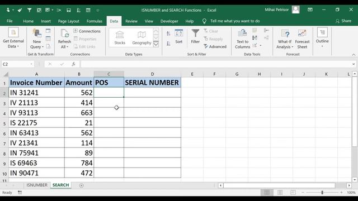Click the Remove Duplicates icon in Data Tools

[x=255, y=38]
